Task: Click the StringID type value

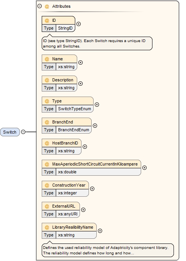Action: click(66, 28)
